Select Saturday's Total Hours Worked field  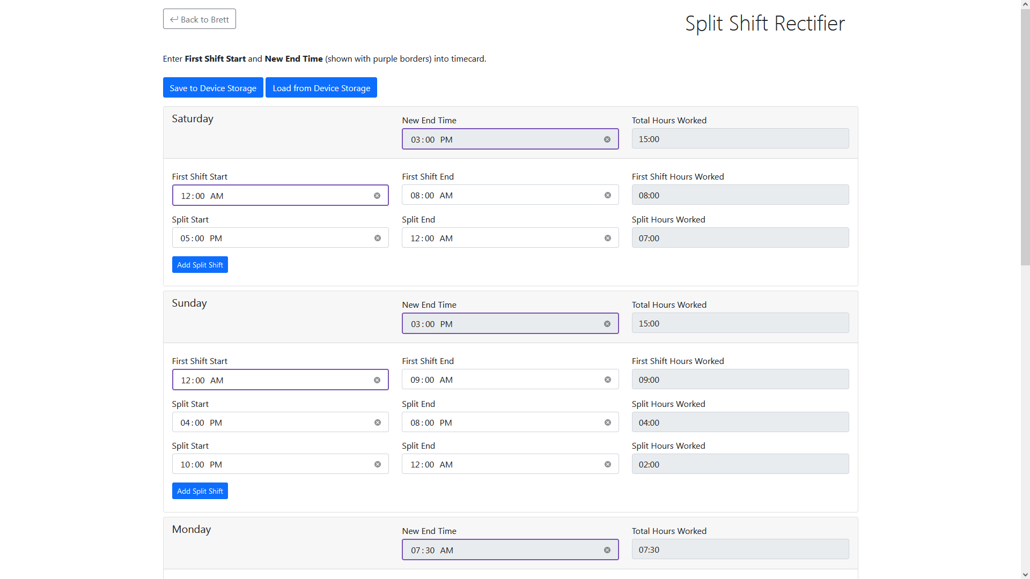tap(740, 139)
